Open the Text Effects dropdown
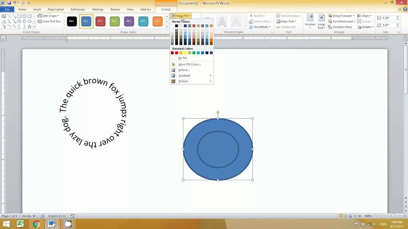The height and width of the screenshot is (229, 408). click(260, 27)
